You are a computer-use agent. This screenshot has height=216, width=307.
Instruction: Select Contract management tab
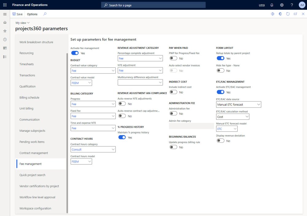click(41, 153)
